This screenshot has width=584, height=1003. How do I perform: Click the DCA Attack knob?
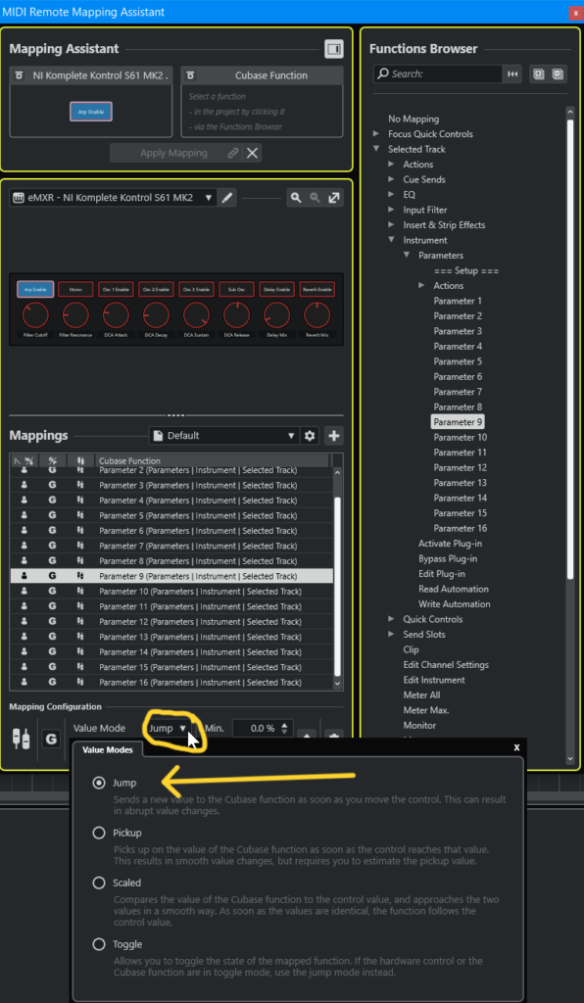click(116, 315)
